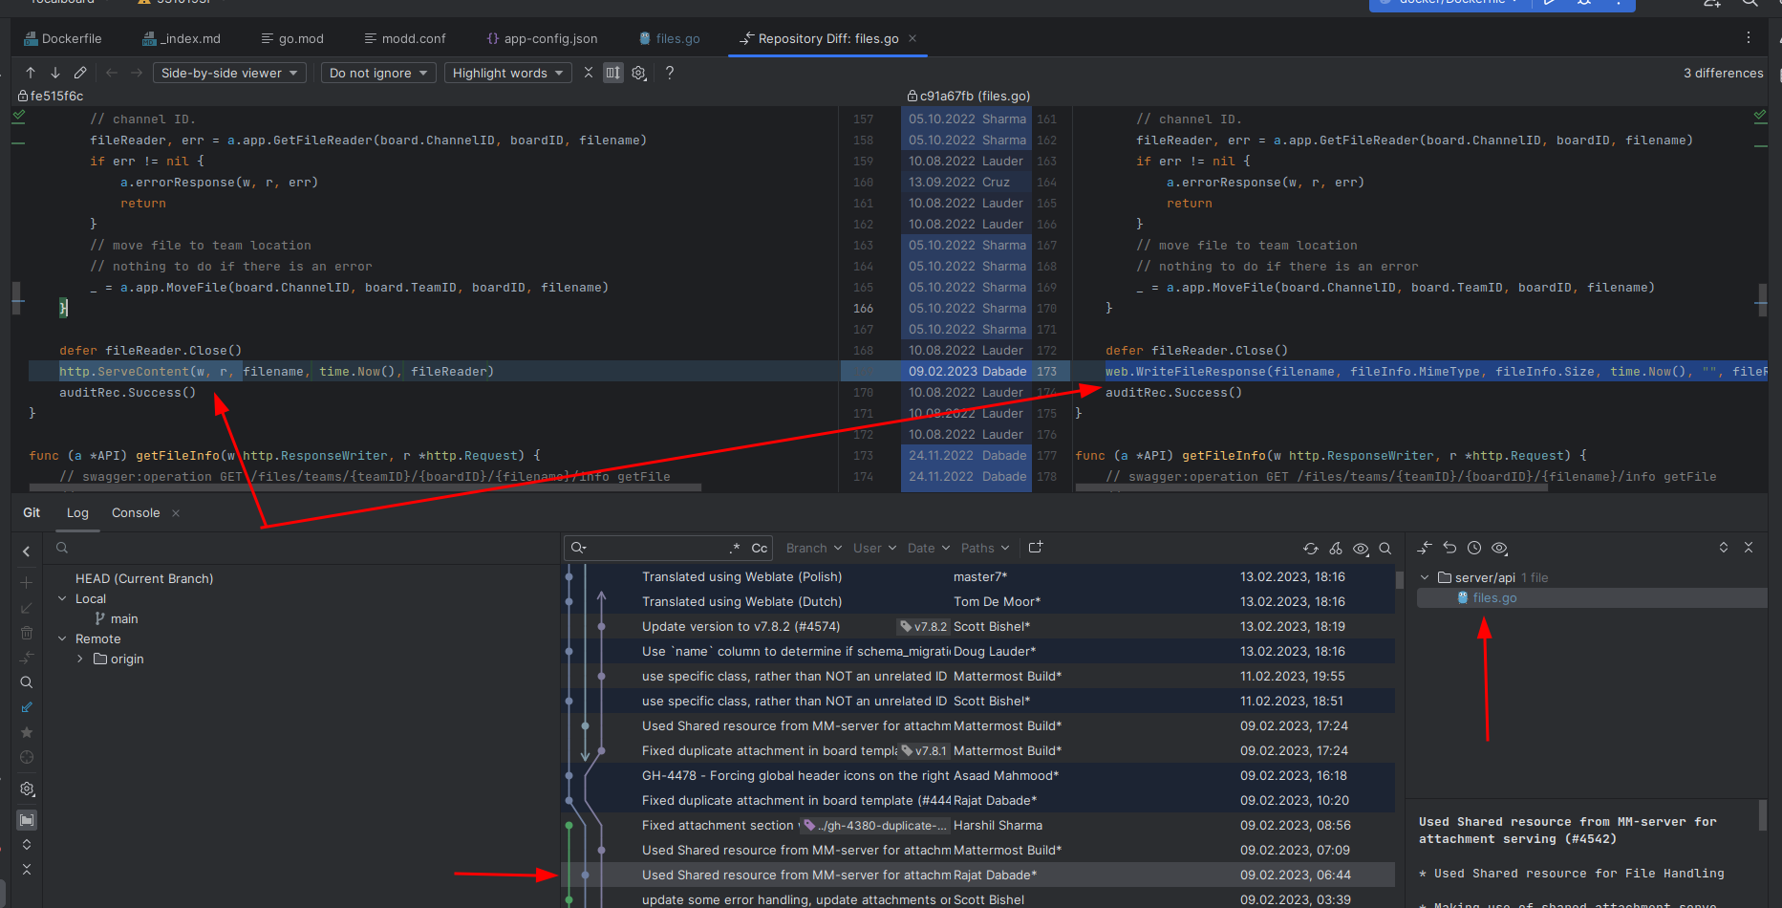The width and height of the screenshot is (1782, 908).
Task: Toggle the diff preview eye icon
Action: (1361, 549)
